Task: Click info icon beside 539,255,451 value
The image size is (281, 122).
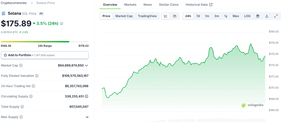Action: point(86,96)
